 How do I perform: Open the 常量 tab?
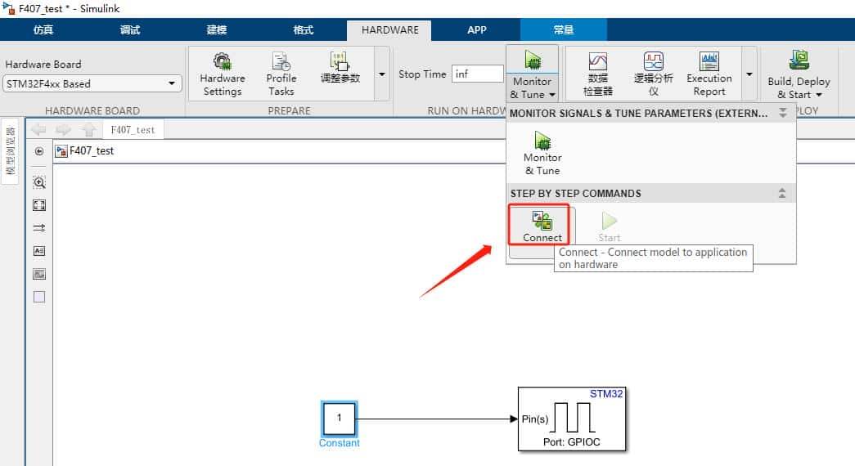point(563,30)
